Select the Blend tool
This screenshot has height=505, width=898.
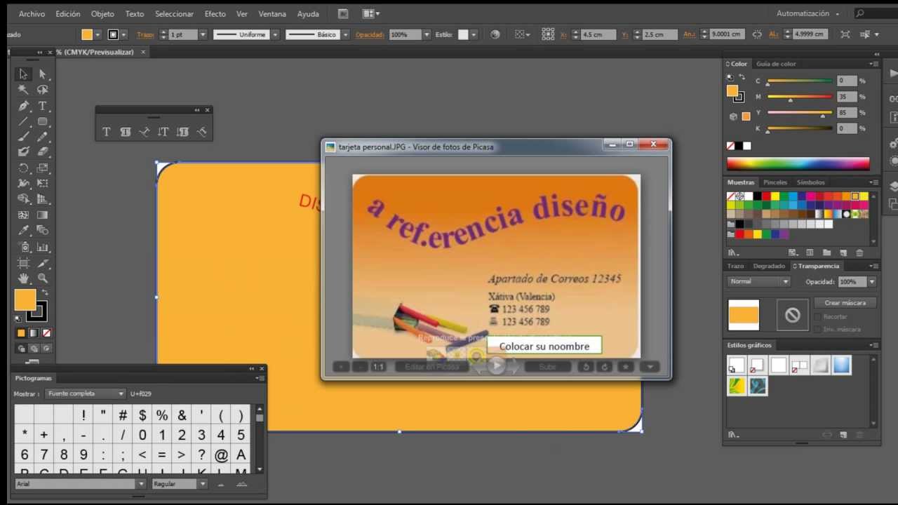tap(43, 231)
